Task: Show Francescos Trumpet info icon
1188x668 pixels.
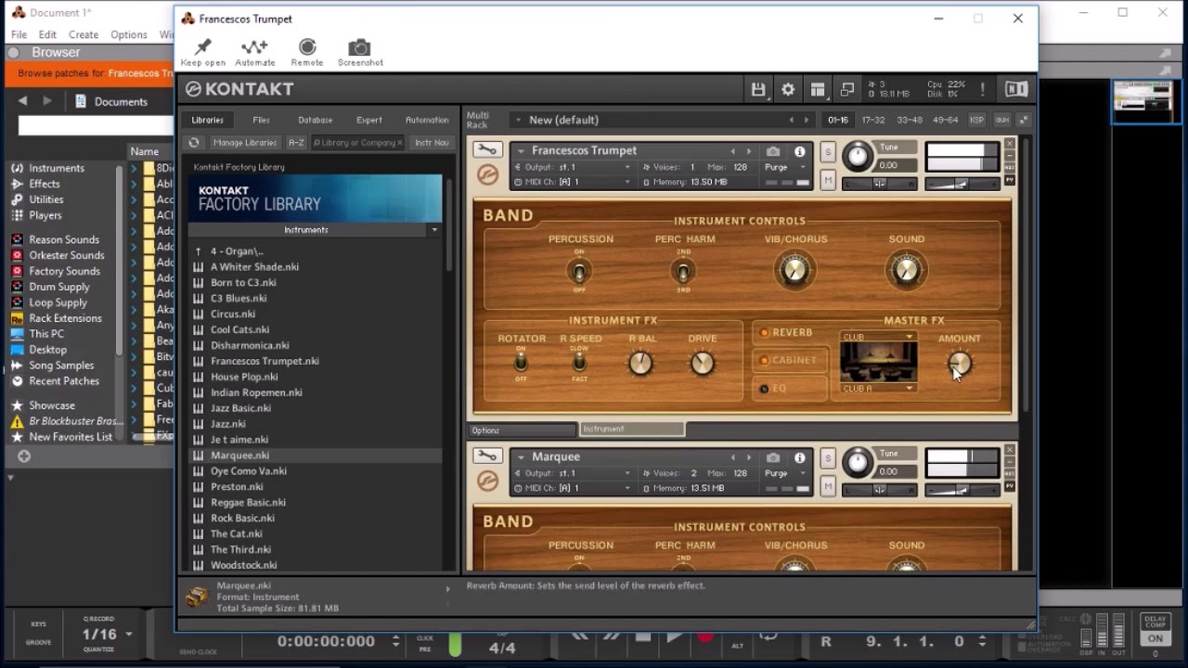Action: tap(799, 151)
